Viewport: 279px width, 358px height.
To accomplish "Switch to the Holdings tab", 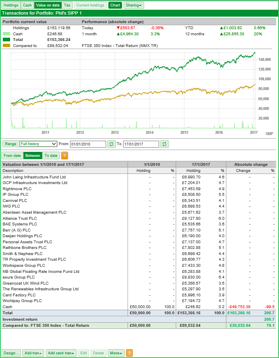I will 11,5.
